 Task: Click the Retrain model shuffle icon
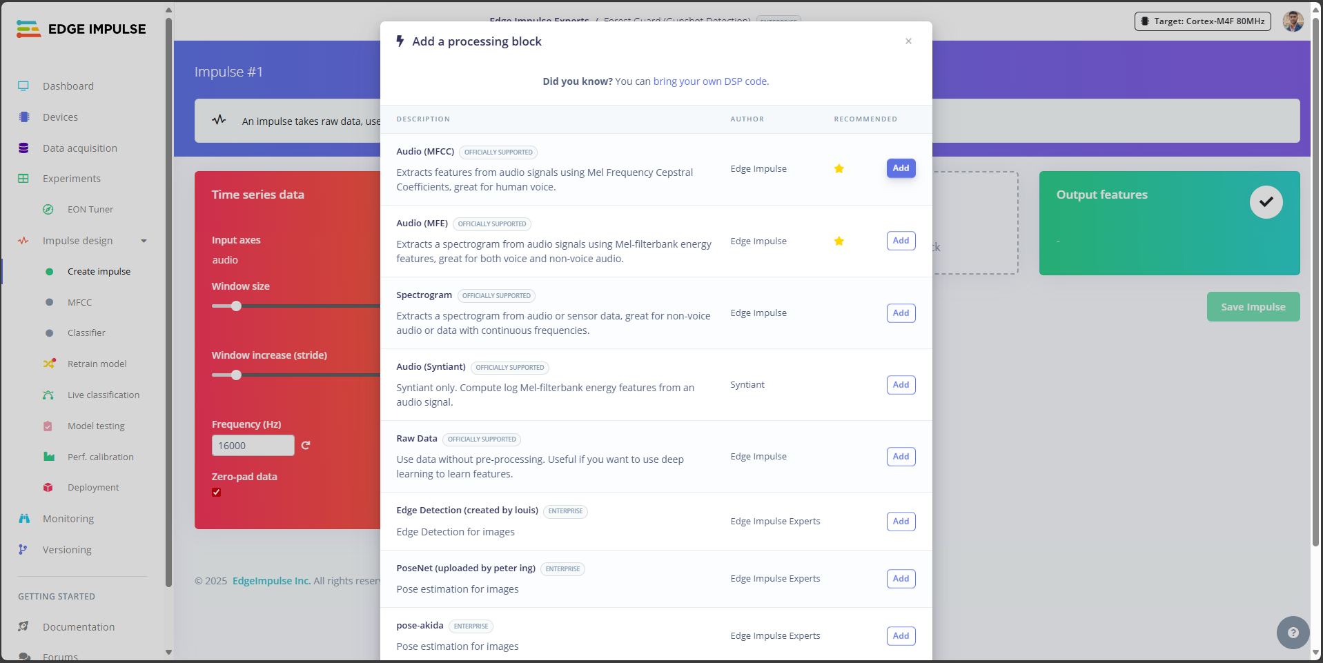[x=49, y=364]
